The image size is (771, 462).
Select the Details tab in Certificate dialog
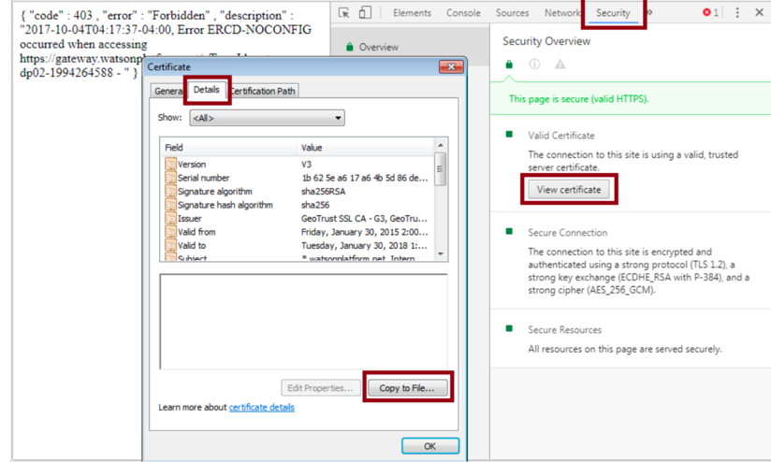tap(207, 90)
